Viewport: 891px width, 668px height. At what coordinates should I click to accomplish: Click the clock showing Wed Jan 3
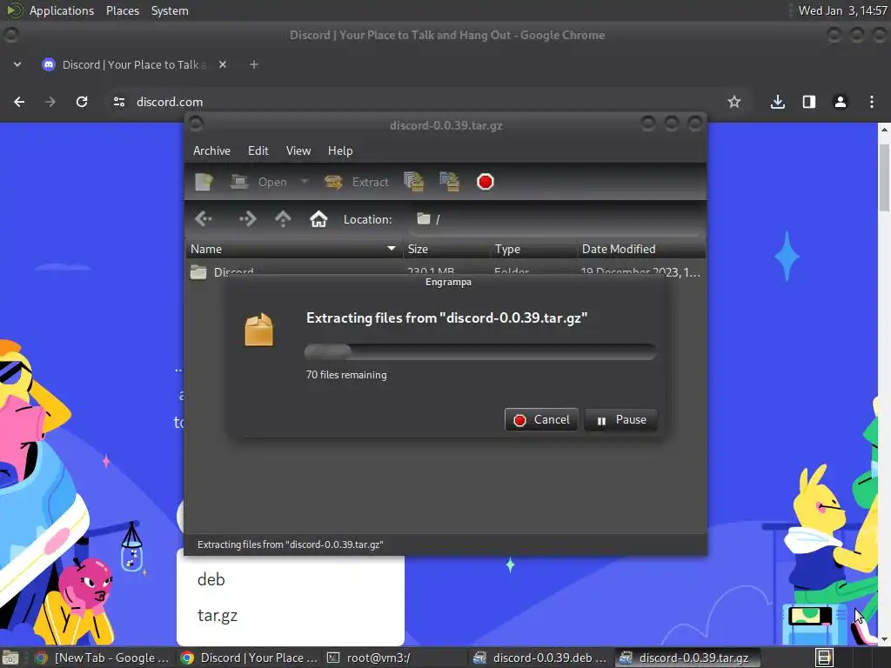pos(842,10)
